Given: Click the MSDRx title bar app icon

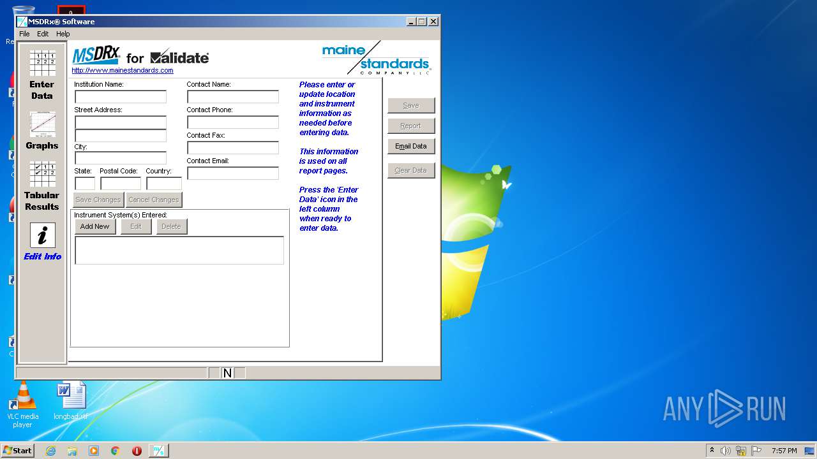Looking at the screenshot, I should 22,22.
